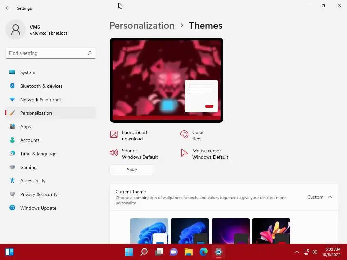
Task: Click the Settings gear taskbar icon
Action: (219, 252)
